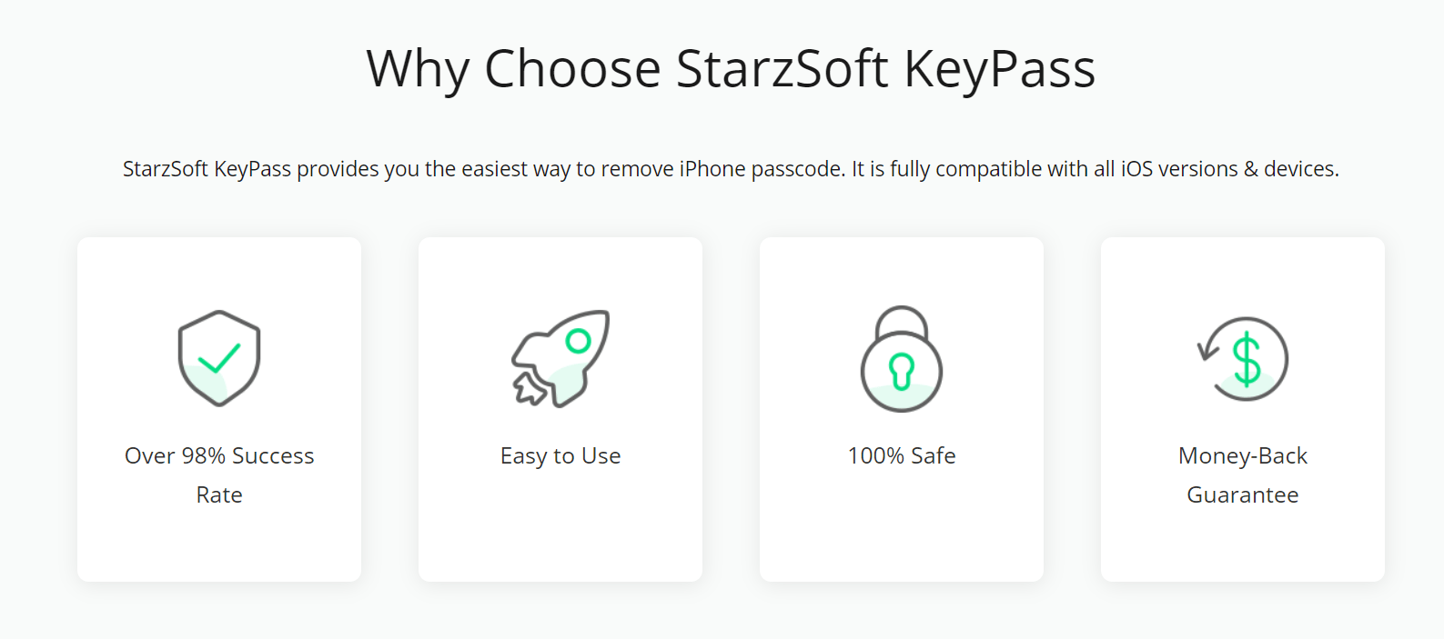
Task: Select 'Money-Back Guarantee' text
Action: tap(1243, 474)
